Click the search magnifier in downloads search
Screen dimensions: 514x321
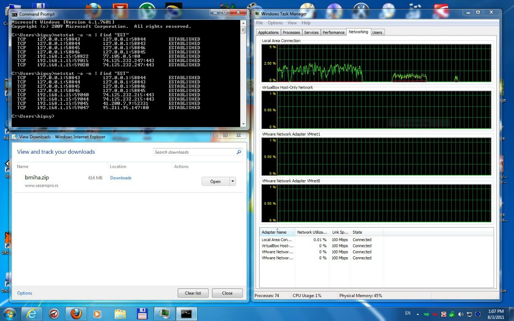239,152
